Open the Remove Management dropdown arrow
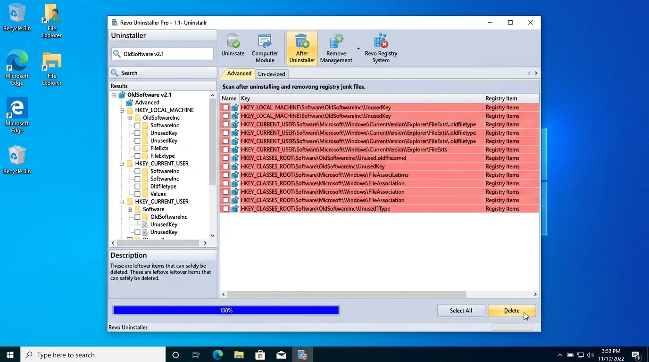The width and height of the screenshot is (649, 362). tap(358, 49)
